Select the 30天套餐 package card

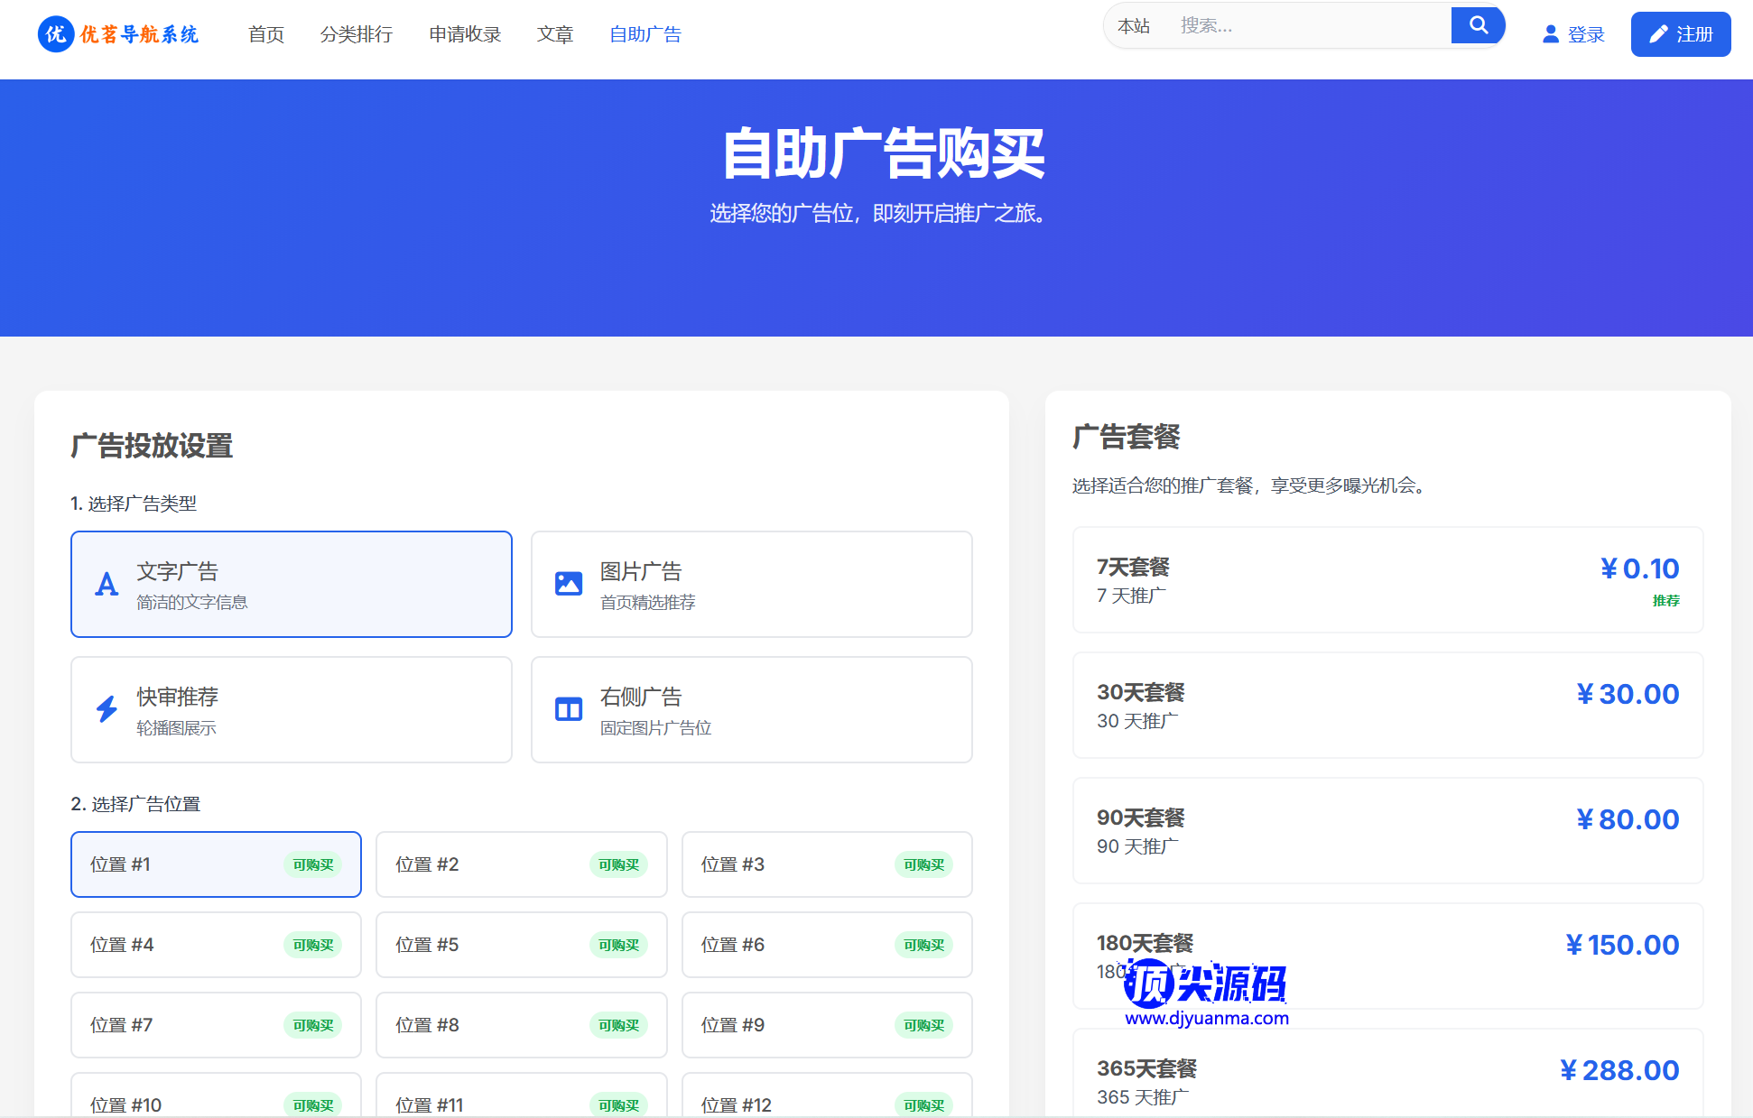1387,706
